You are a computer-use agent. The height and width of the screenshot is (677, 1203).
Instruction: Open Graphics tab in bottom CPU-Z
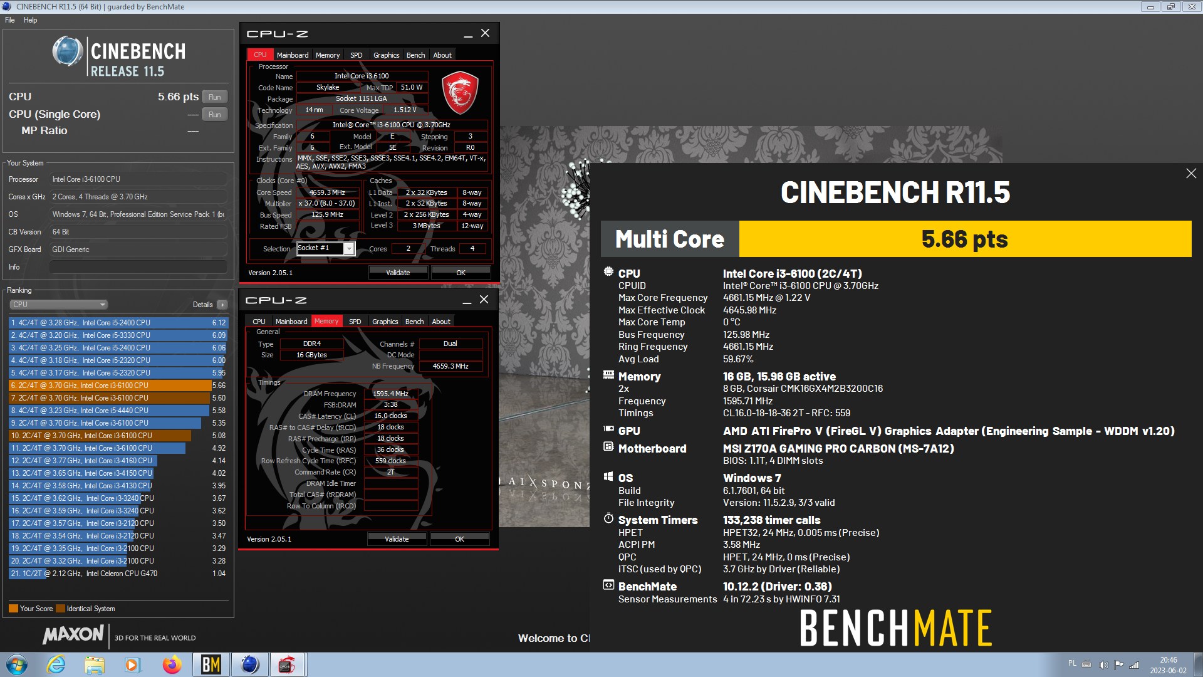(385, 322)
